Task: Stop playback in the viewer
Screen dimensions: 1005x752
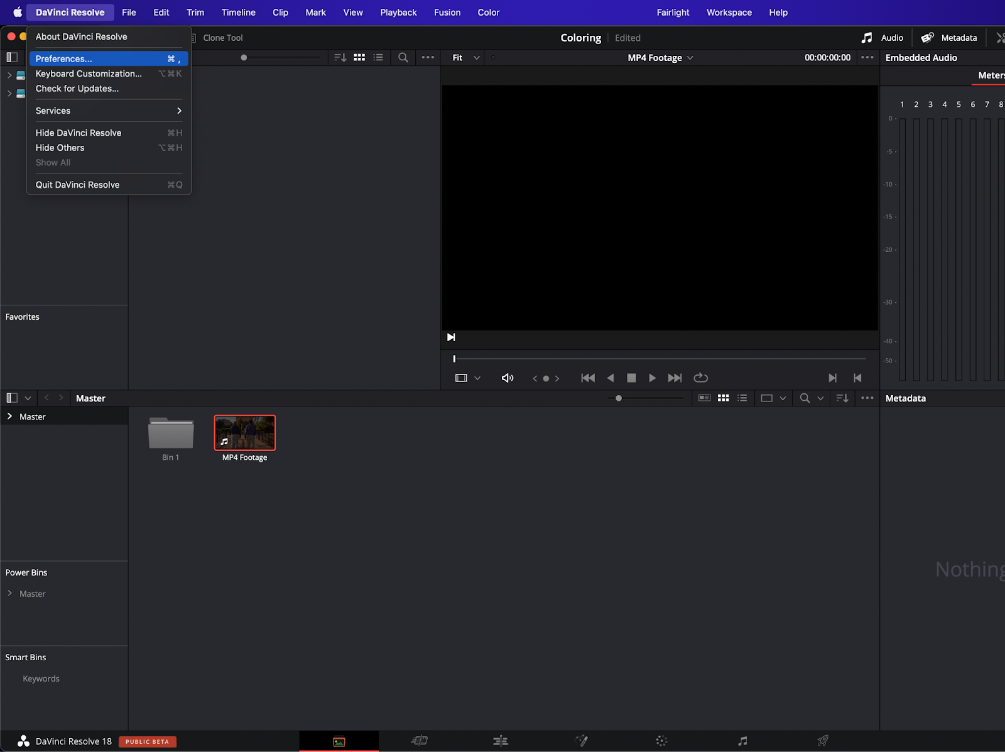Action: 632,378
